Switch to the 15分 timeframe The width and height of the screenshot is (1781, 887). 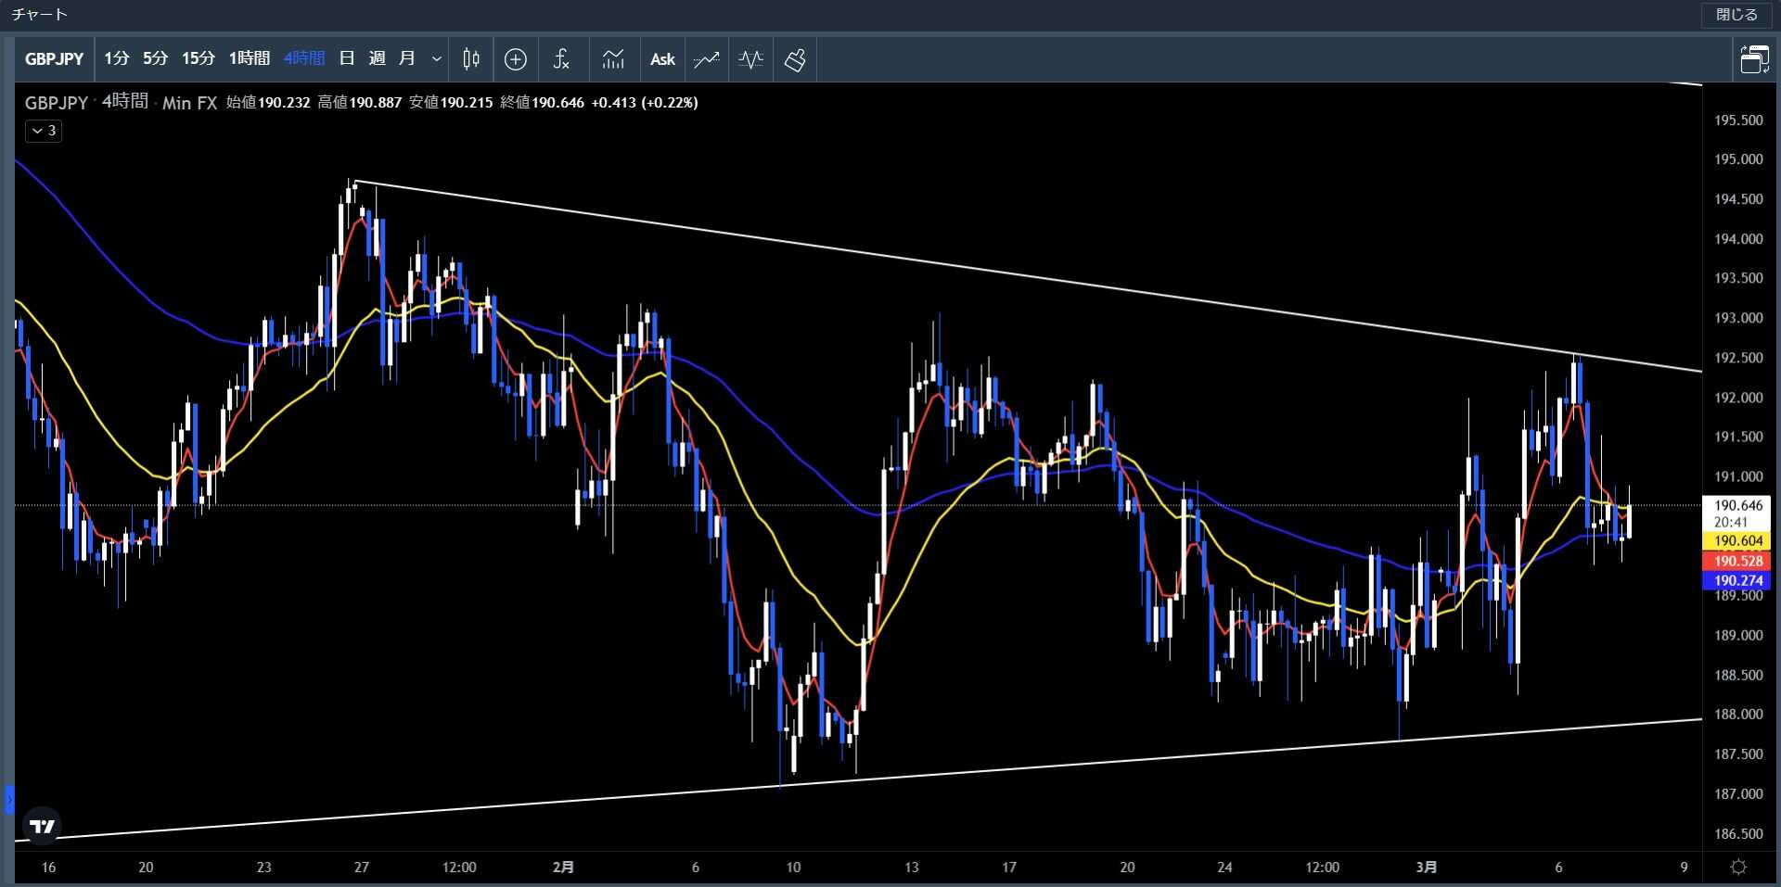click(x=198, y=59)
